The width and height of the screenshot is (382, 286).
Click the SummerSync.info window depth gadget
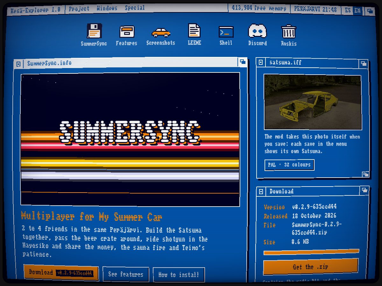pyautogui.click(x=243, y=62)
